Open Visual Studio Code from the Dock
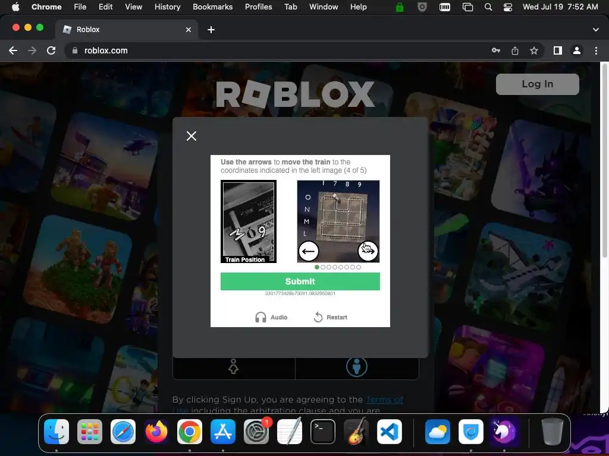 coord(390,432)
